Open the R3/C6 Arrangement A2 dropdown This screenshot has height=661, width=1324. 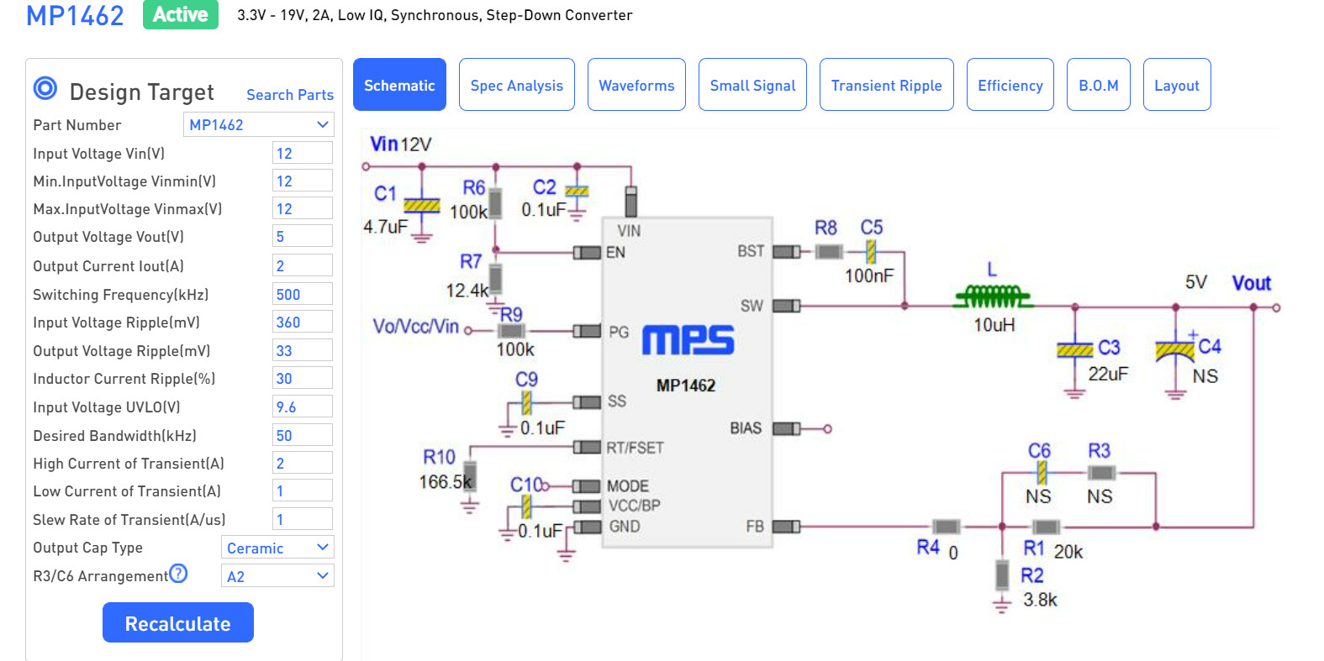coord(277,576)
